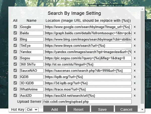Click the All column header
Screen dimensions: 151x114
15,20
